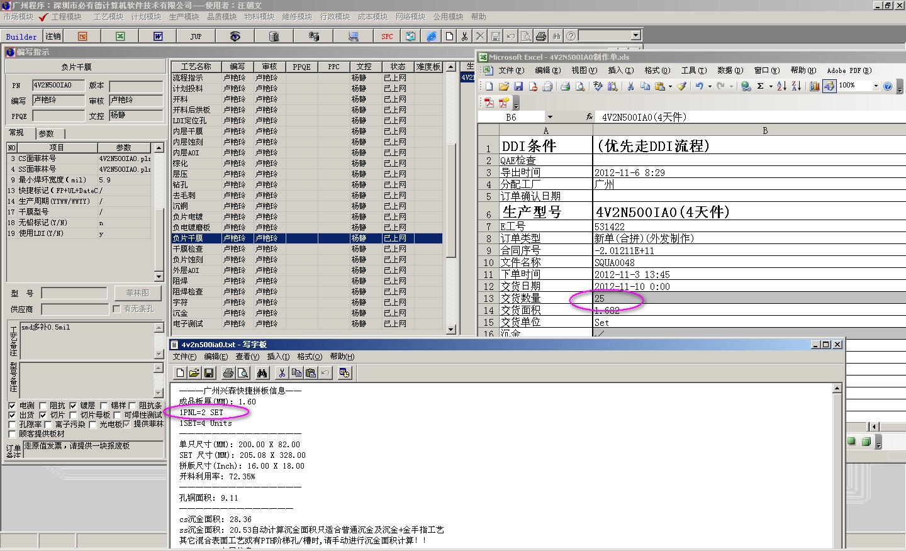The height and width of the screenshot is (551, 906).
Task: Click the PN input field
Action: (x=58, y=86)
